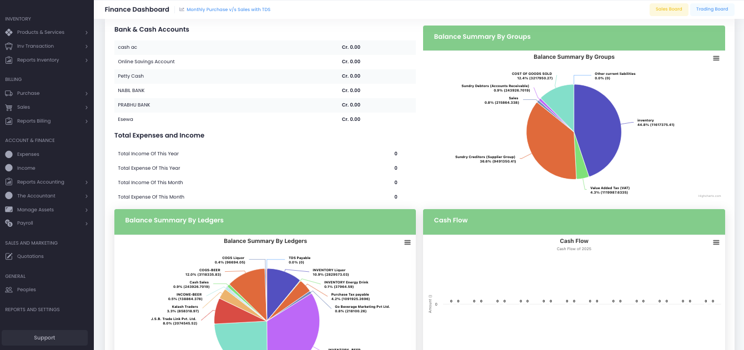Expand Products & Services chevron

point(87,33)
